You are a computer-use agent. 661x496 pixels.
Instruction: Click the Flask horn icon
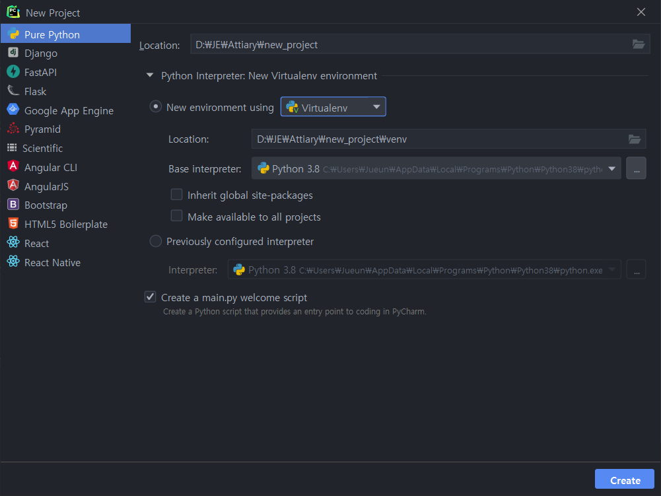[13, 90]
